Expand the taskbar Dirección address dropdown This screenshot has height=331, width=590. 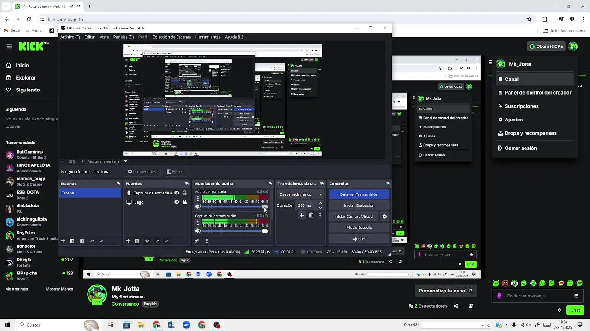pos(483,325)
